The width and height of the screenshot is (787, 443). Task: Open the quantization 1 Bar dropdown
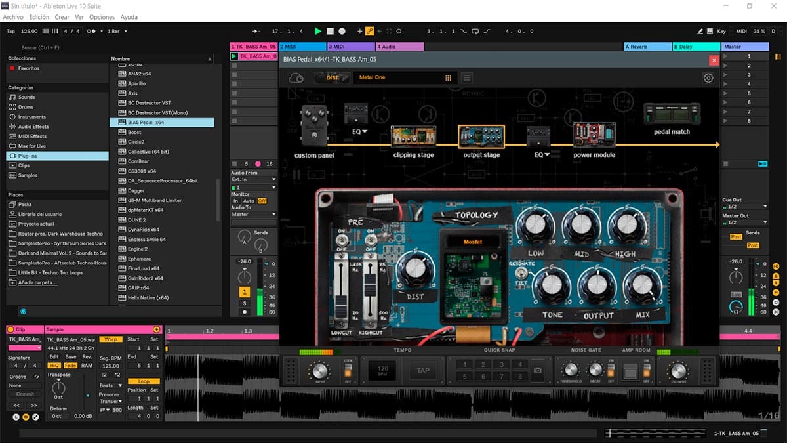click(117, 31)
